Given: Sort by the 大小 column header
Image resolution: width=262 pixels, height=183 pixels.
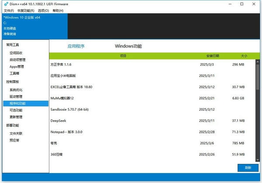Looking at the screenshot, I should pos(244,56).
